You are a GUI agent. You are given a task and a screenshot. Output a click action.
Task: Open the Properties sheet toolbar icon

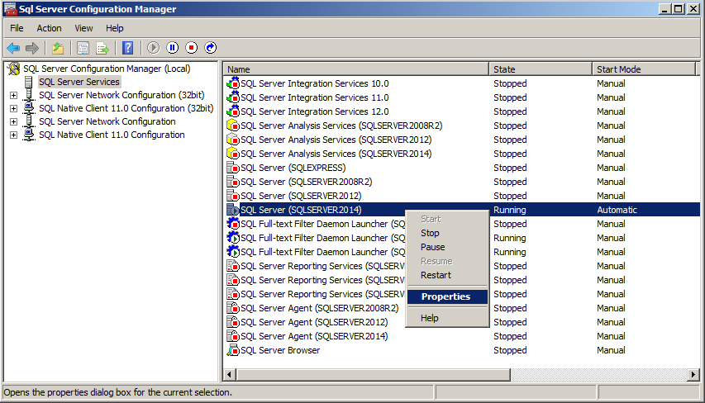pos(83,48)
